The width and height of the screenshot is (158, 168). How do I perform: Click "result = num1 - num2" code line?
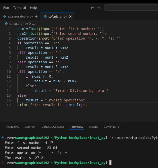pyautogui.click(x=47, y=57)
